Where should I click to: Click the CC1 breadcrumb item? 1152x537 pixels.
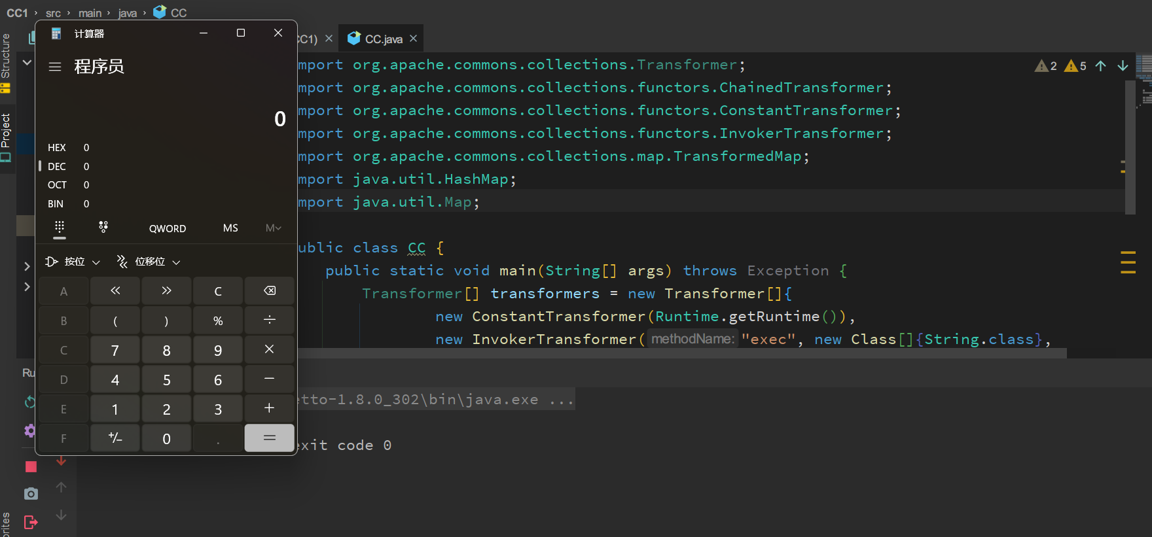[x=17, y=13]
